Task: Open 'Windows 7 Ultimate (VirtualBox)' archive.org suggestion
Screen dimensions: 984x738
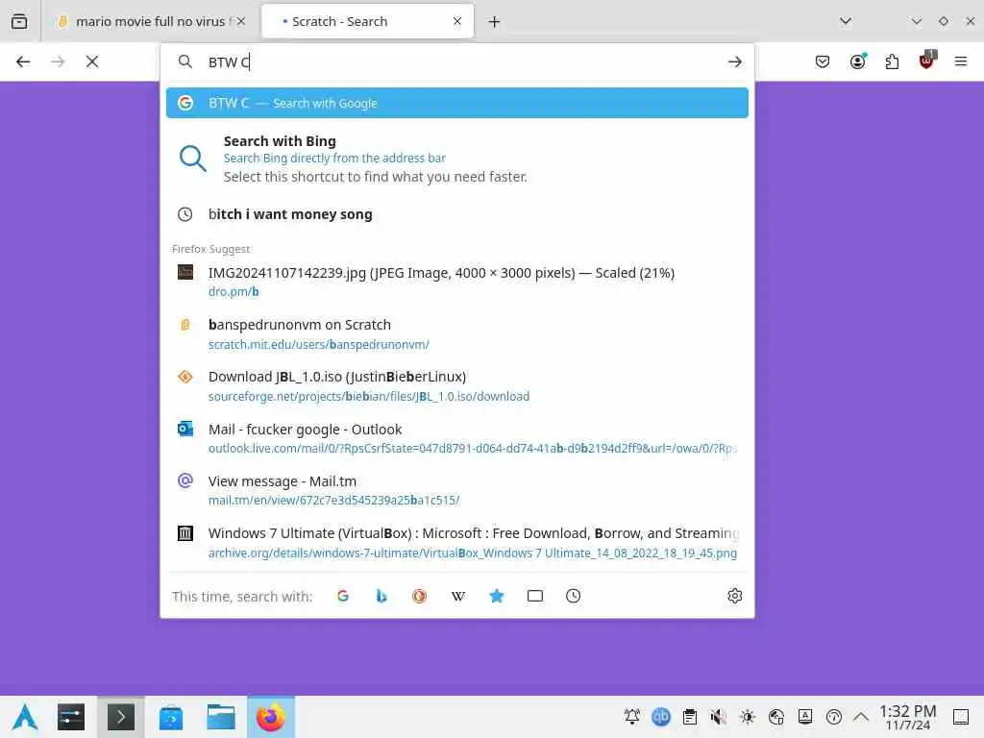Action: point(456,542)
